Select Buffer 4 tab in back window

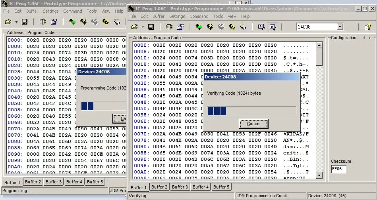click(74, 182)
